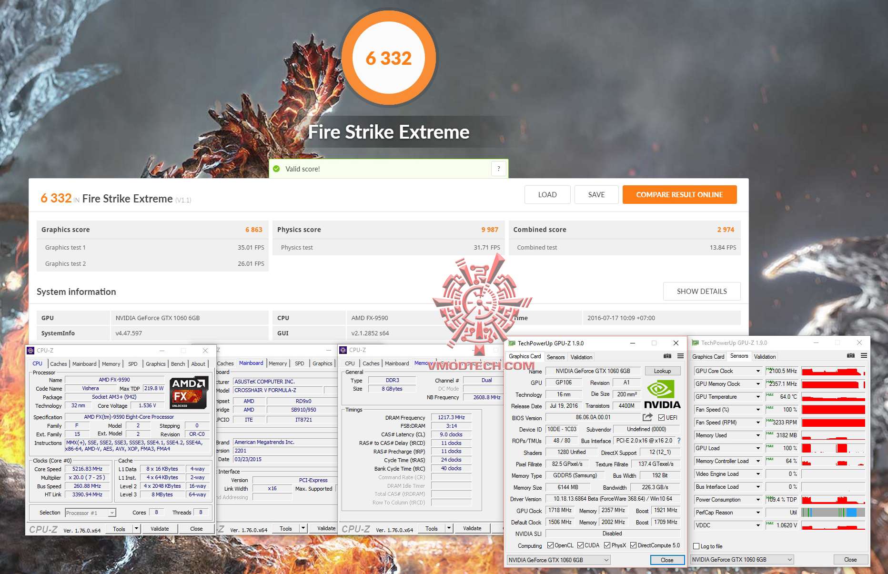Click COMPARE RESULT ONLINE

[x=679, y=194]
